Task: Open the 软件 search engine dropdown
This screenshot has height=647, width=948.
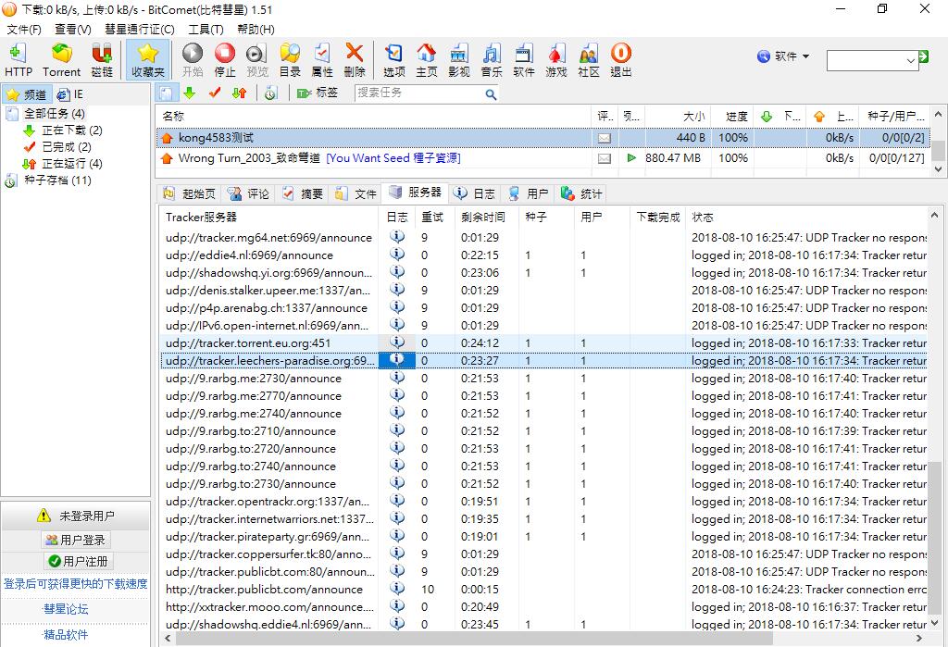Action: pyautogui.click(x=783, y=56)
